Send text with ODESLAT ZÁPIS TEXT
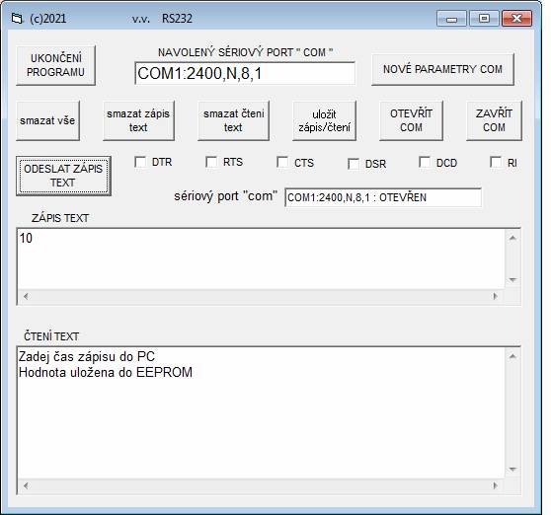 63,176
